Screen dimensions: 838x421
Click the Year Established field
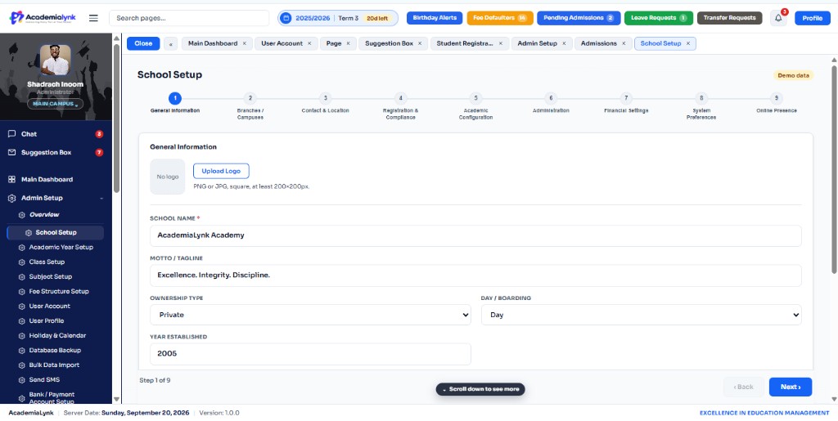(x=310, y=354)
